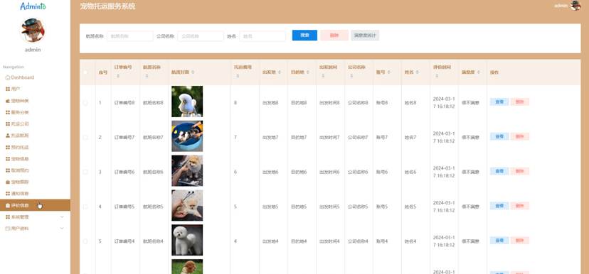Tick the checkbox for row 订单编号5
Screen dimensions: 589x274
85,207
